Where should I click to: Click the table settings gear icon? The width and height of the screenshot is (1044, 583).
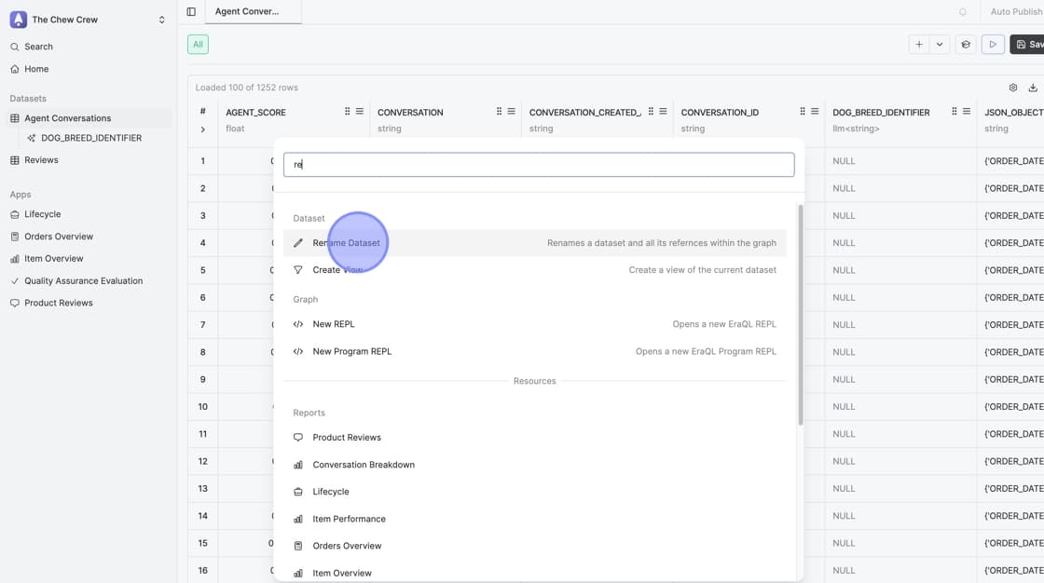1013,88
